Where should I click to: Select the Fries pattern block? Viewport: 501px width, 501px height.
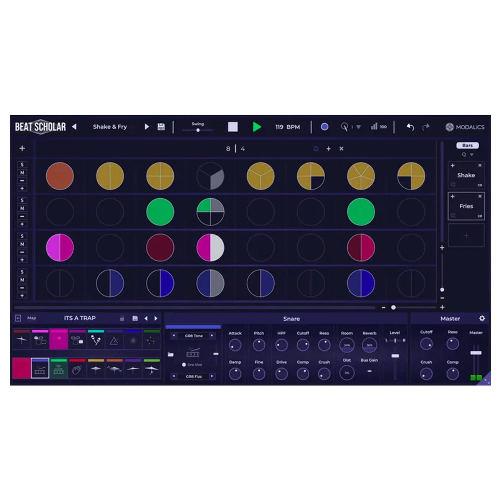[x=466, y=206]
